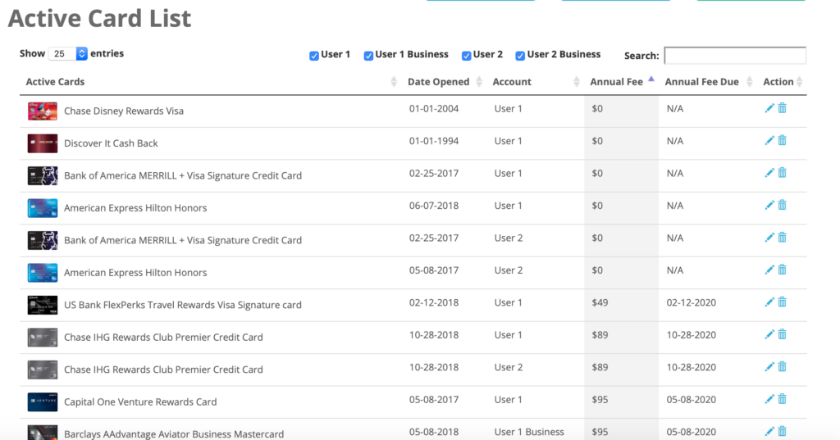
Task: Uncheck the User 2 Business filter checkbox
Action: click(520, 56)
